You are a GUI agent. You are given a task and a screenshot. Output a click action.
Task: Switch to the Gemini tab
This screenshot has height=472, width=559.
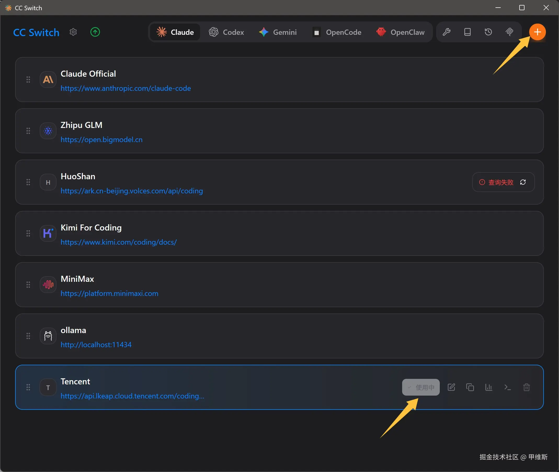click(278, 32)
